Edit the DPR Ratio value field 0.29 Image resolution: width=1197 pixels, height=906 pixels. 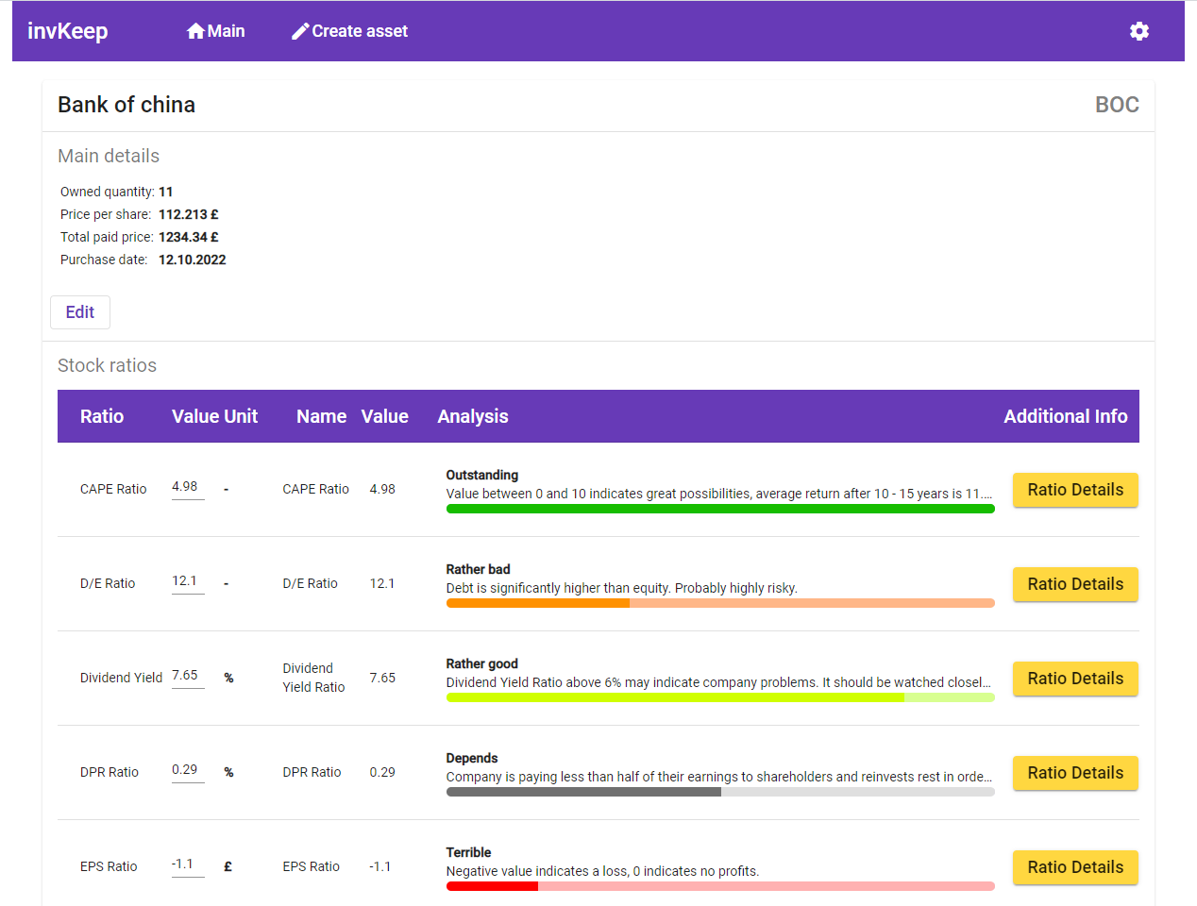point(188,771)
